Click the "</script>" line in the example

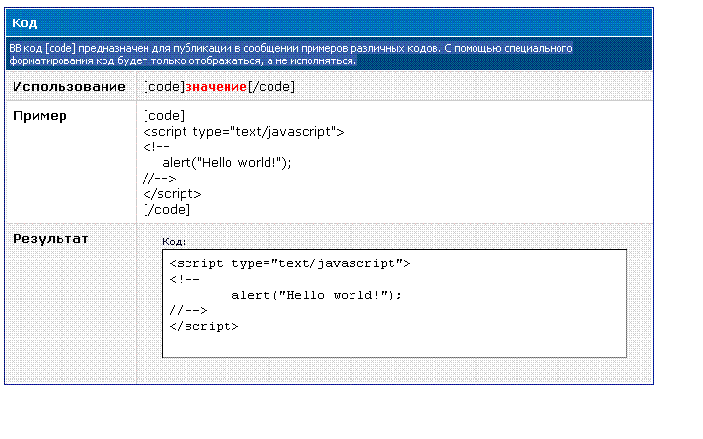(x=173, y=194)
